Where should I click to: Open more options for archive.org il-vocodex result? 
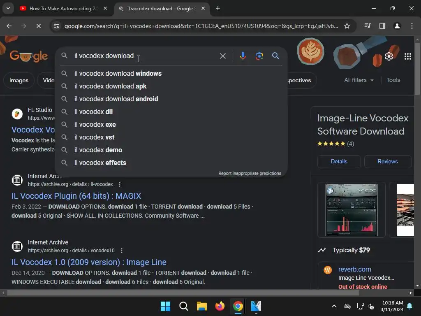120,184
